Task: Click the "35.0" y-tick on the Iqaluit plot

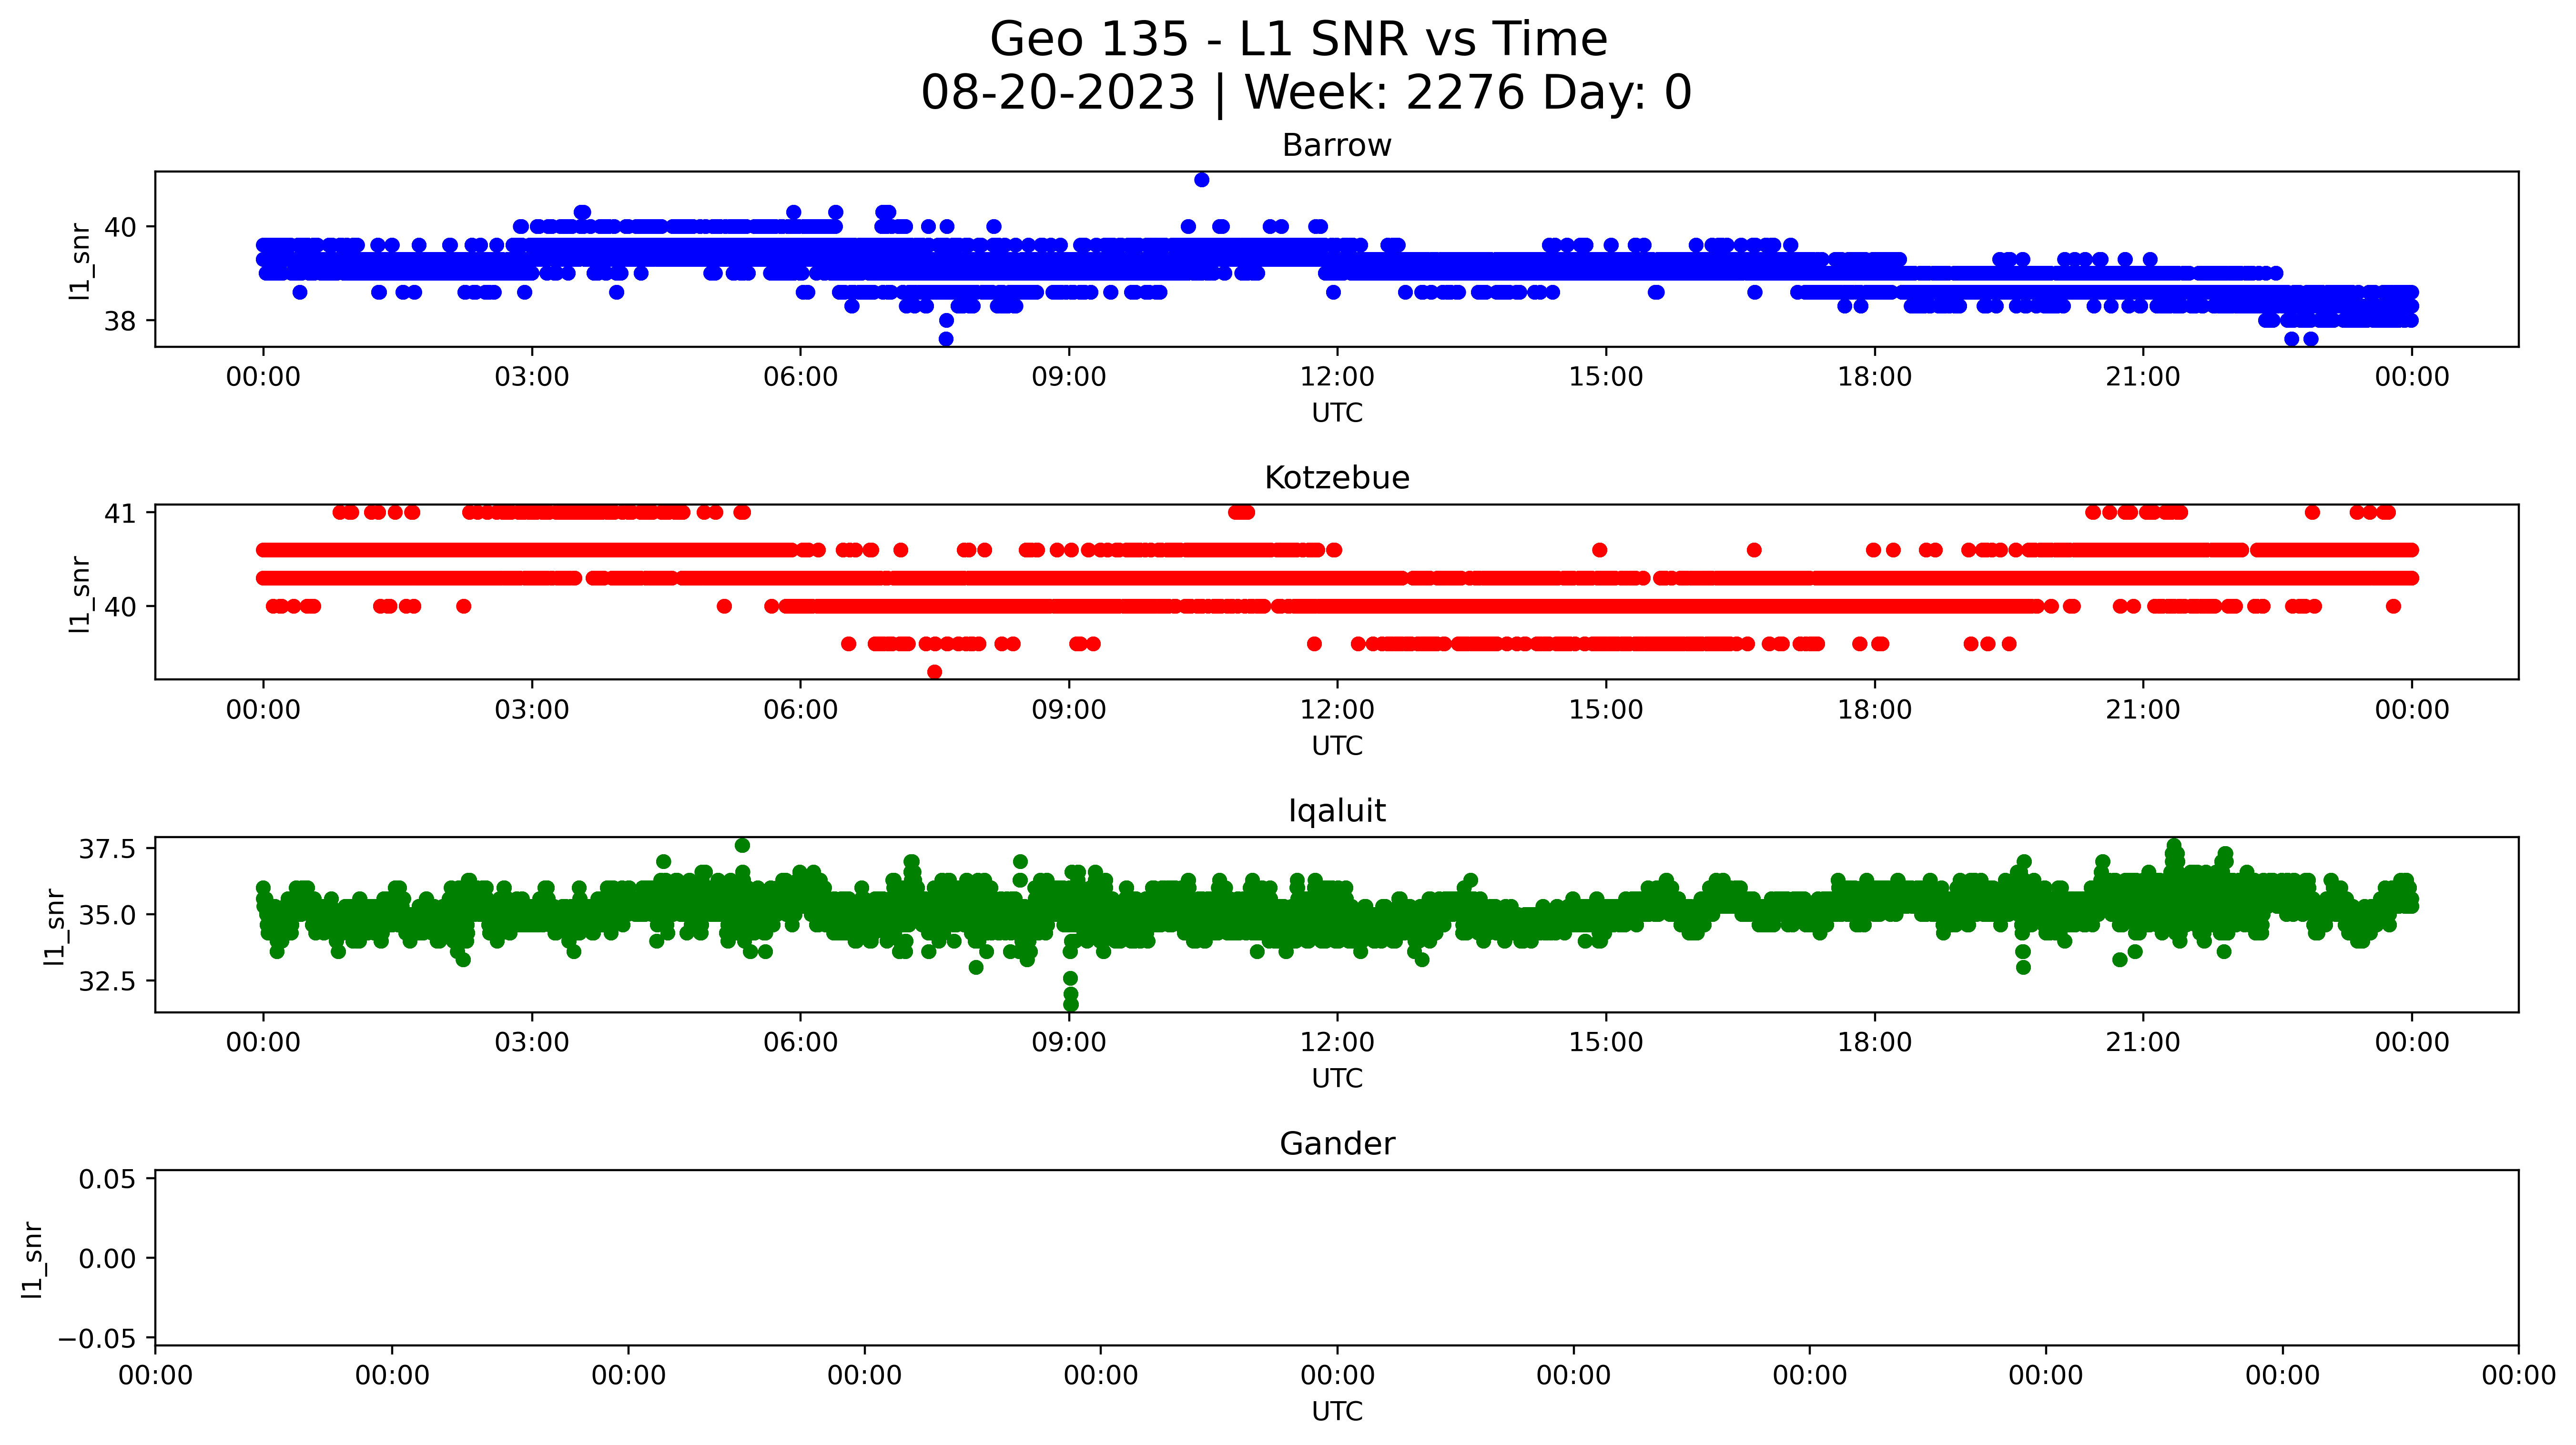Action: coord(107,916)
